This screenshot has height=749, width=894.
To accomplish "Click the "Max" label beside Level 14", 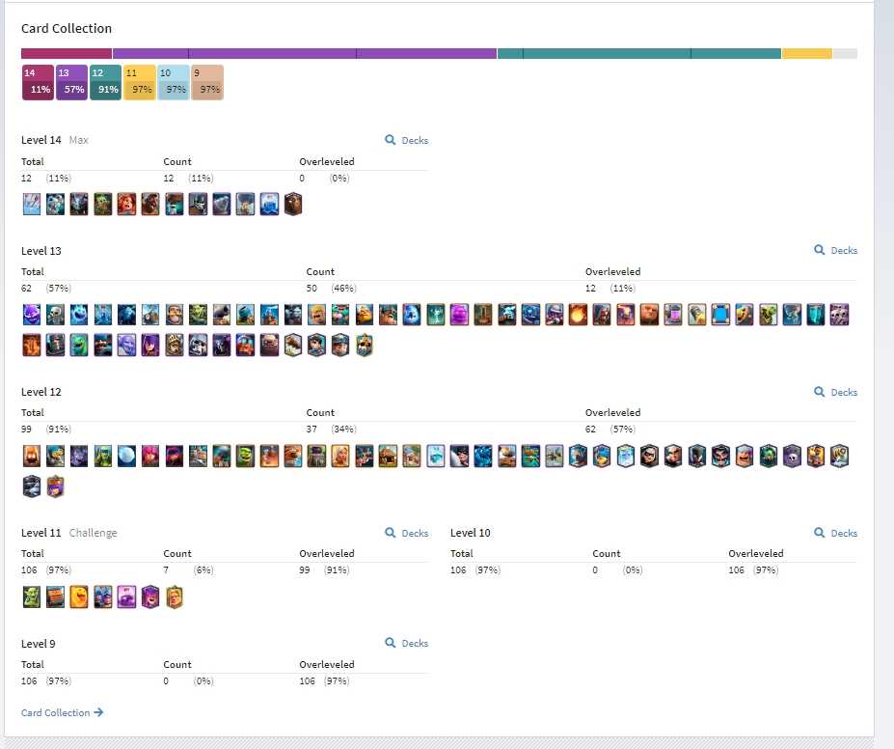I will (79, 140).
